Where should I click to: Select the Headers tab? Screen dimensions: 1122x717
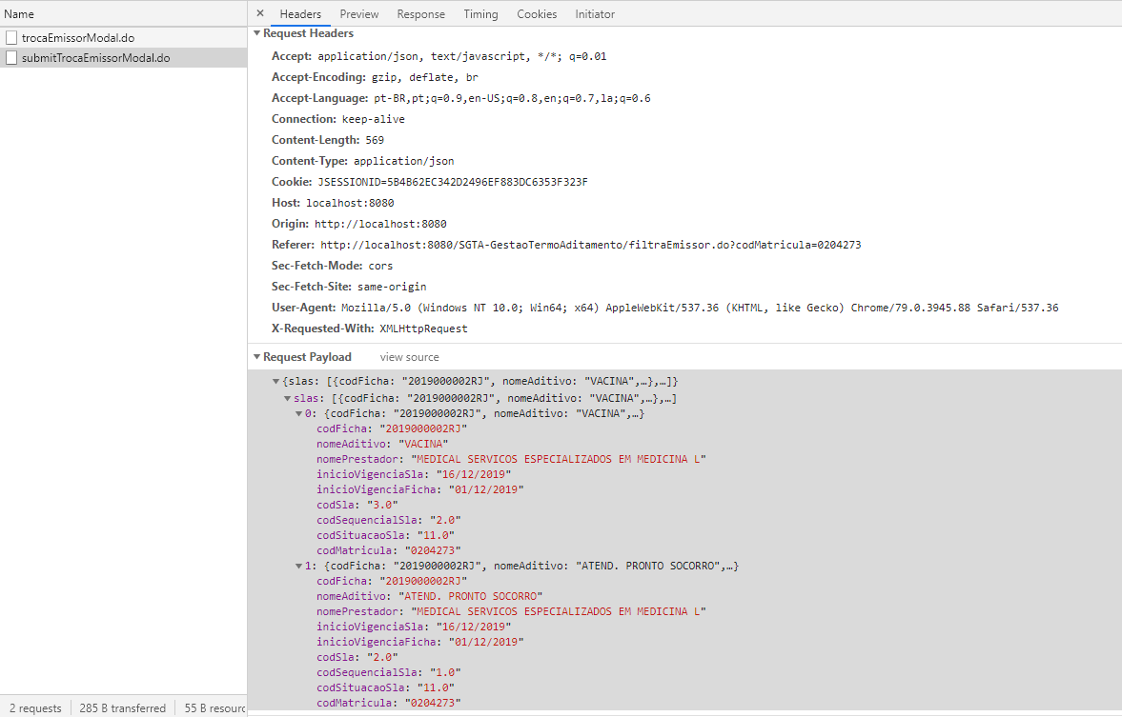tap(300, 14)
